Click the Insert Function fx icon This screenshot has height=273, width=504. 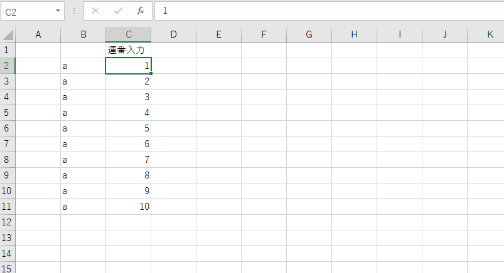tap(141, 11)
